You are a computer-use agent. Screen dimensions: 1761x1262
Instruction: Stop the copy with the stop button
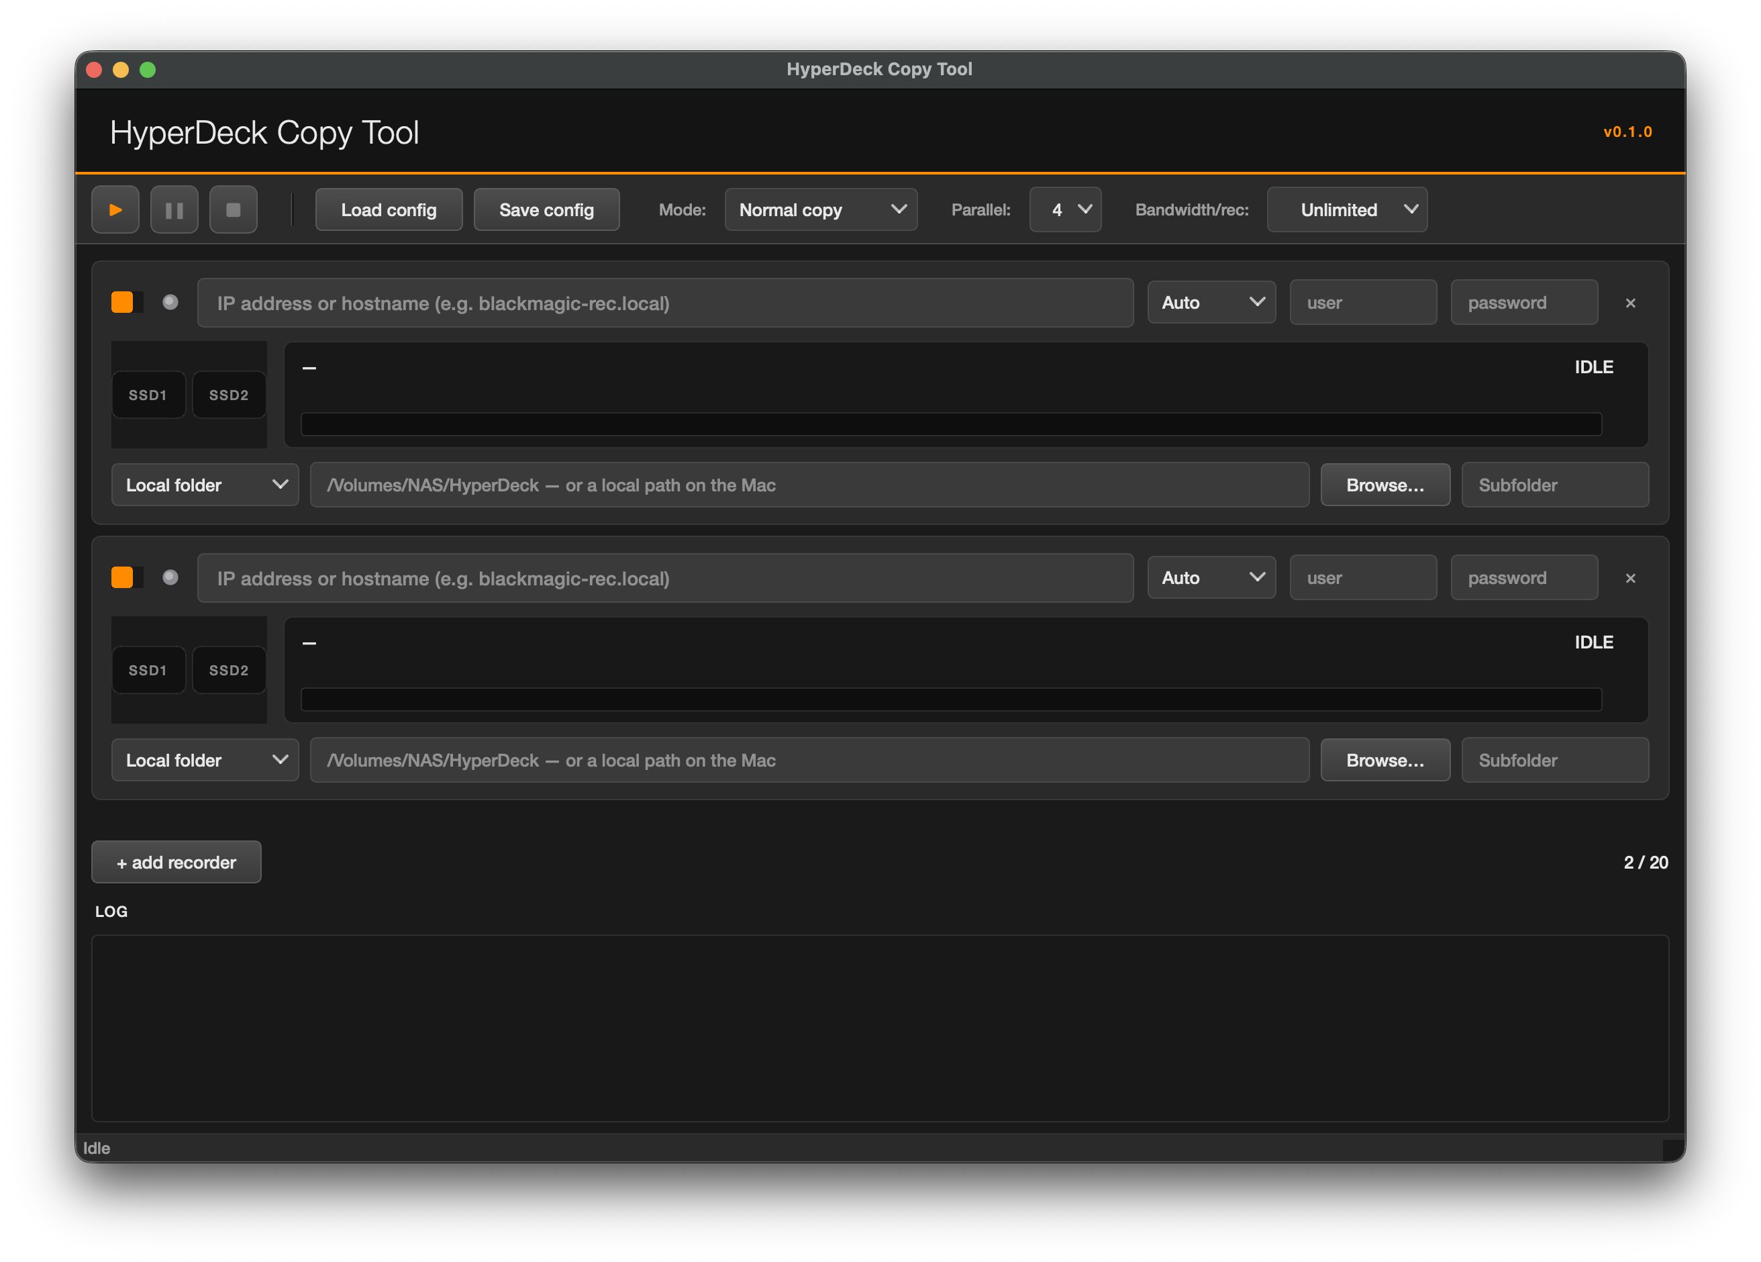(x=233, y=209)
